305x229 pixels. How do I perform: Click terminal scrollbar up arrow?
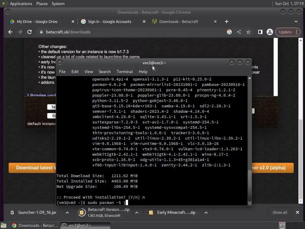pos(250,78)
